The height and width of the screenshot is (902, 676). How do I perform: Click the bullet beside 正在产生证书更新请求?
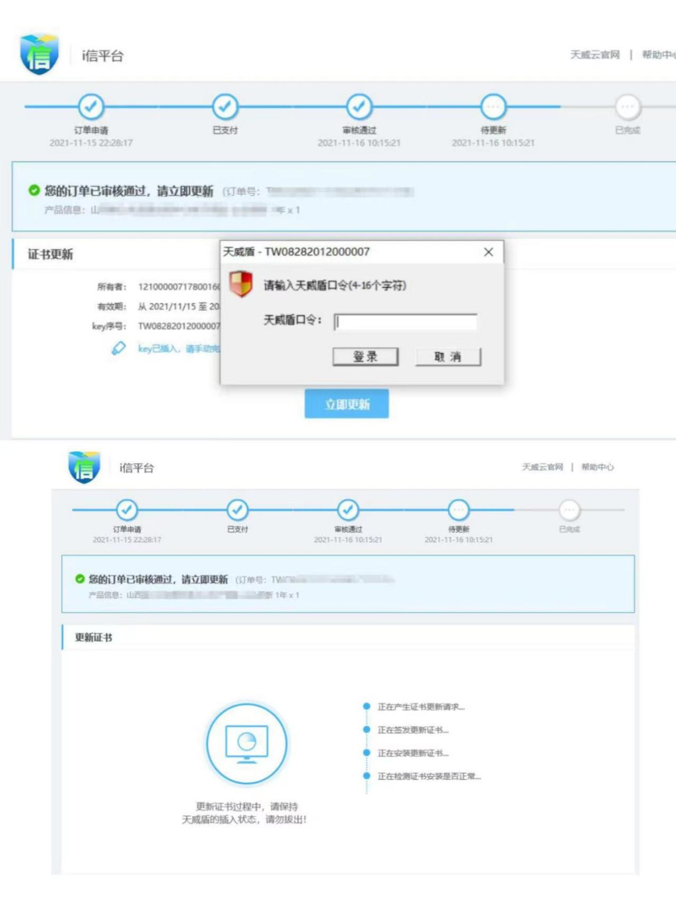coord(366,706)
